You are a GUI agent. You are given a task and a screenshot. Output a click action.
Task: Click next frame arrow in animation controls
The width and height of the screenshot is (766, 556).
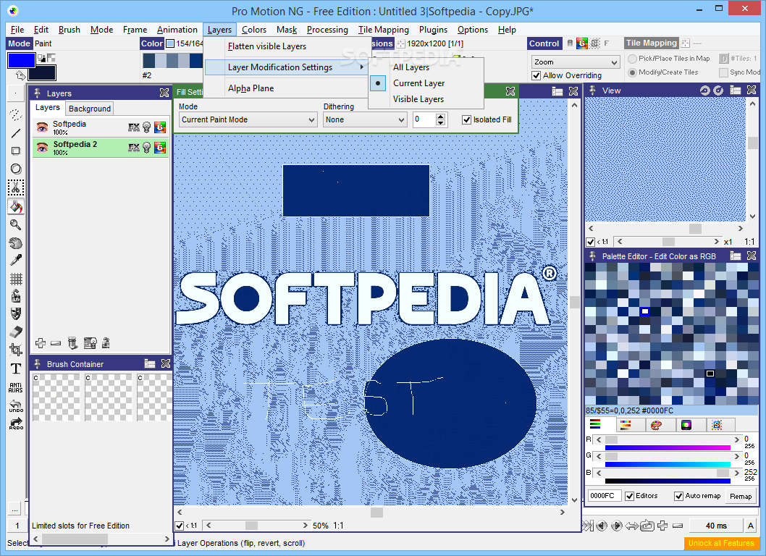click(617, 526)
